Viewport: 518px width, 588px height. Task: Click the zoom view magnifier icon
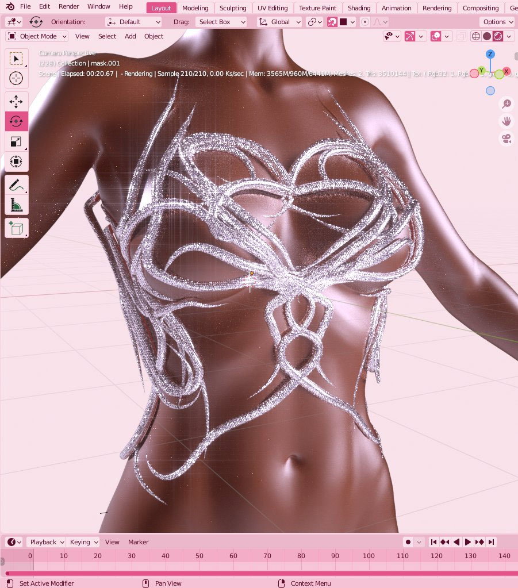507,103
